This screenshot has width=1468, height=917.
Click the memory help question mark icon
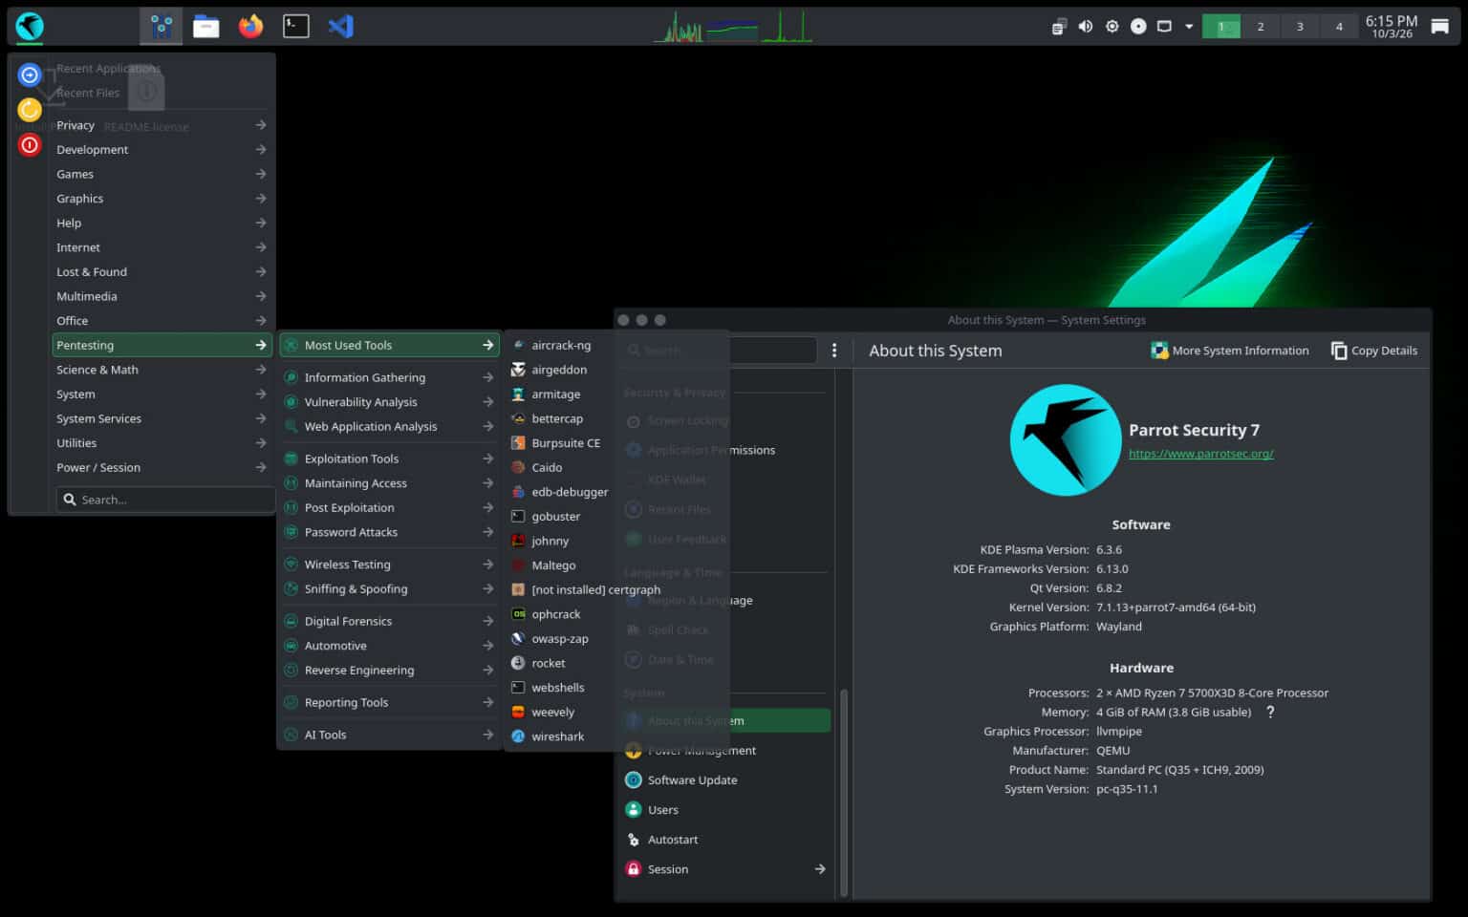point(1270,713)
